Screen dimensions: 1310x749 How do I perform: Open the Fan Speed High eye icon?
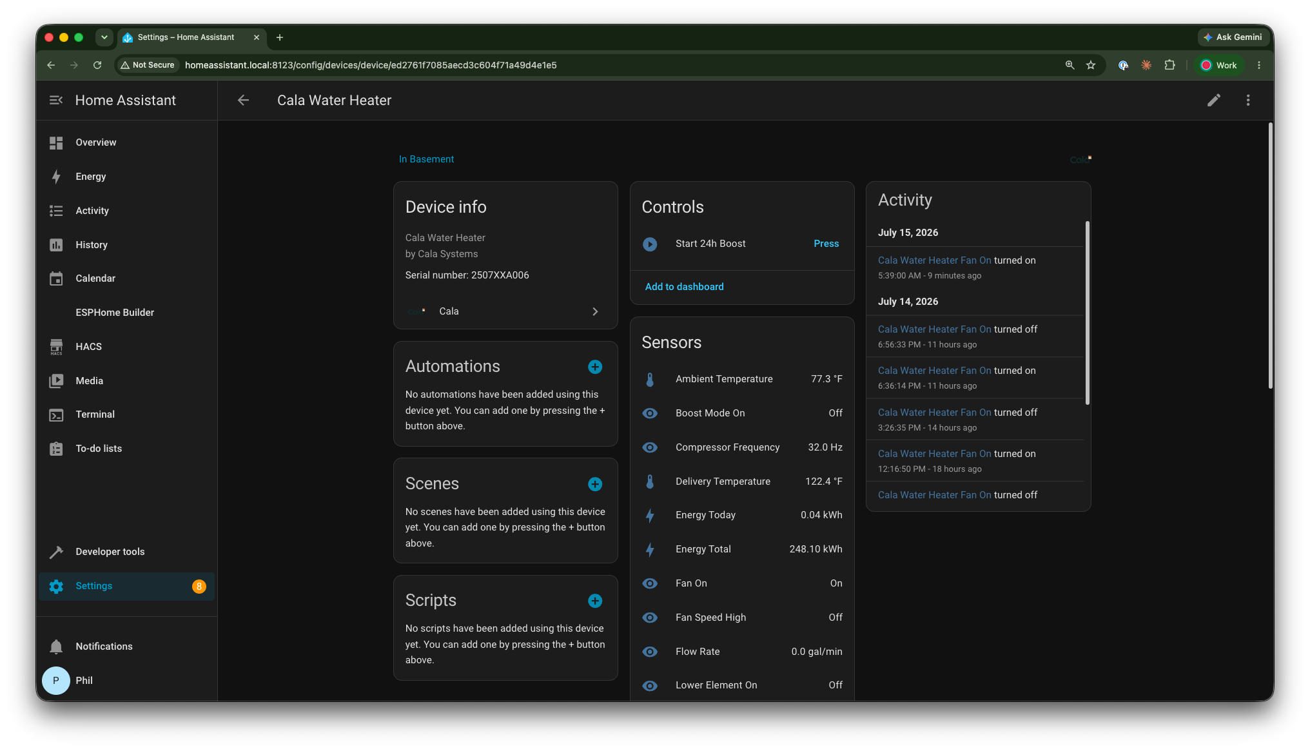click(x=650, y=618)
